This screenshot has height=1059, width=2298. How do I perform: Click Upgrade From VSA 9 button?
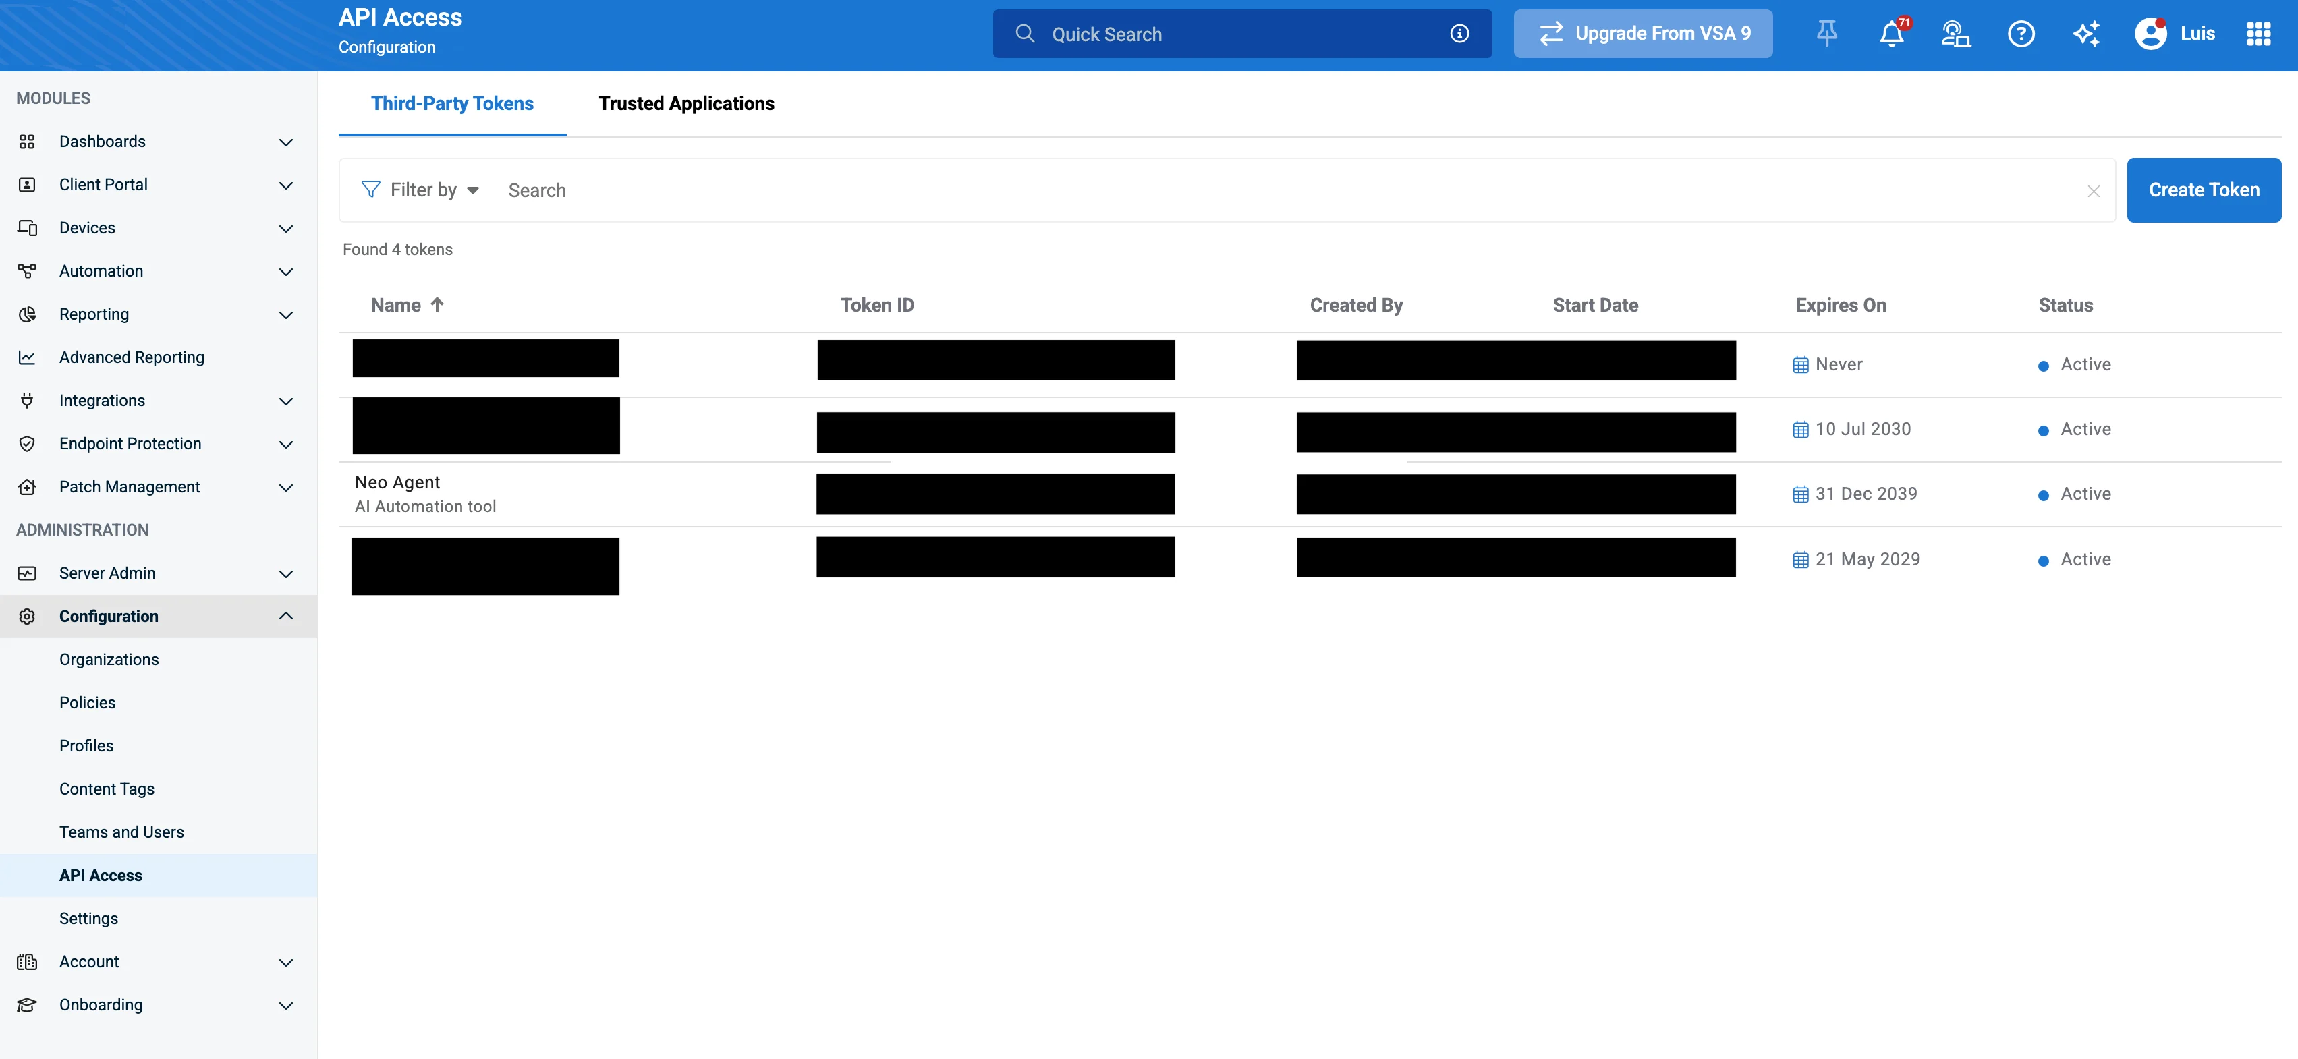pyautogui.click(x=1642, y=34)
